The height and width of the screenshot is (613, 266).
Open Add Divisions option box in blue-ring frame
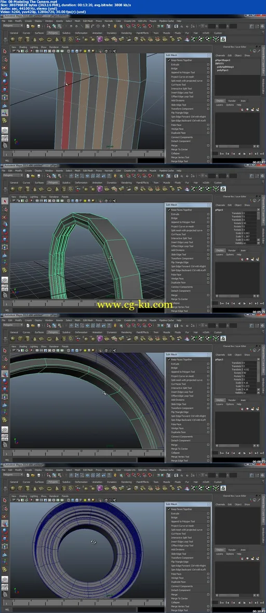[208, 550]
